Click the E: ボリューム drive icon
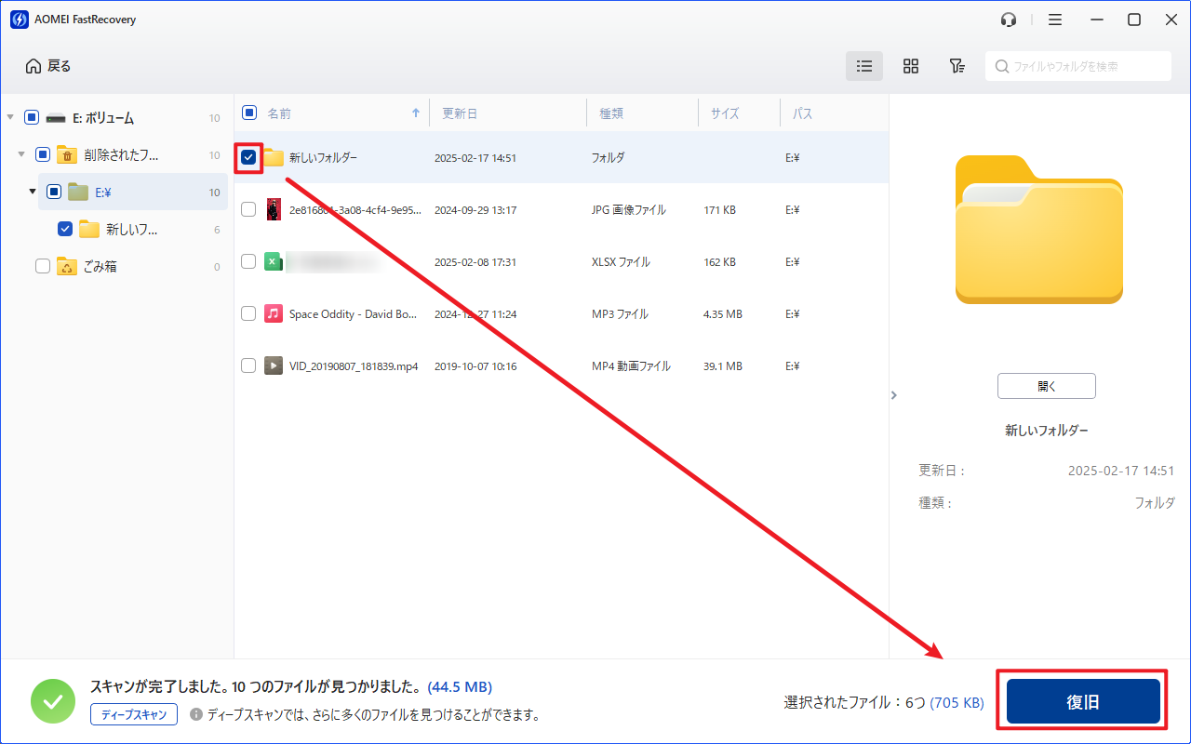This screenshot has height=744, width=1191. tap(56, 118)
